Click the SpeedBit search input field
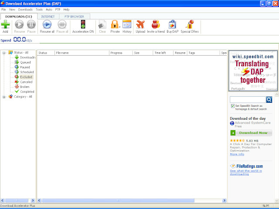This screenshot has width=279, height=209. click(x=248, y=100)
